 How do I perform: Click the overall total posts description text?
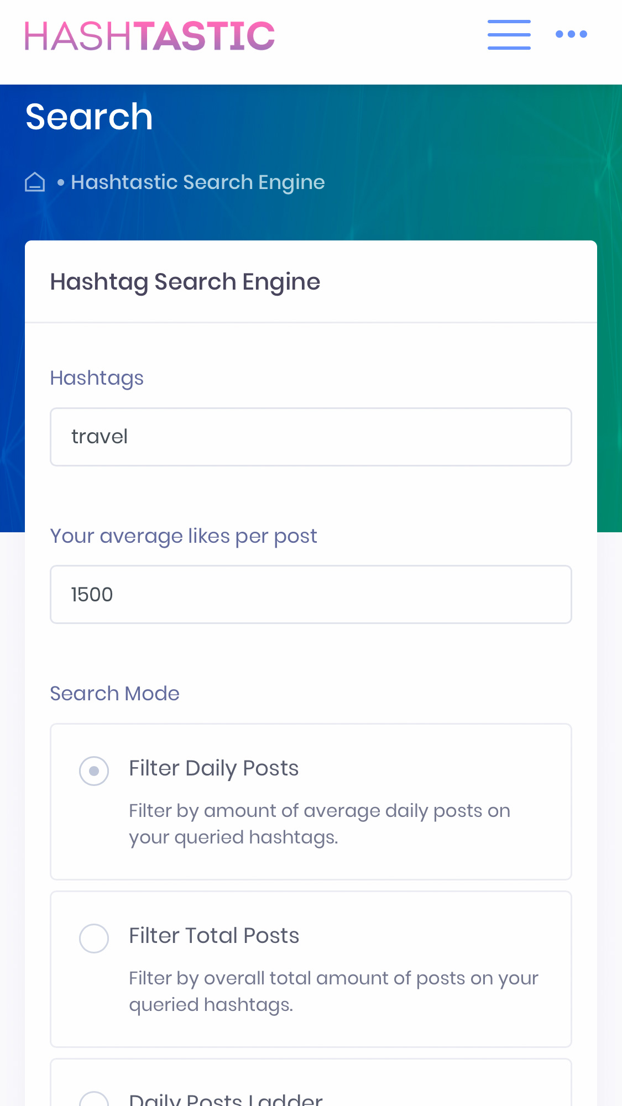333,991
